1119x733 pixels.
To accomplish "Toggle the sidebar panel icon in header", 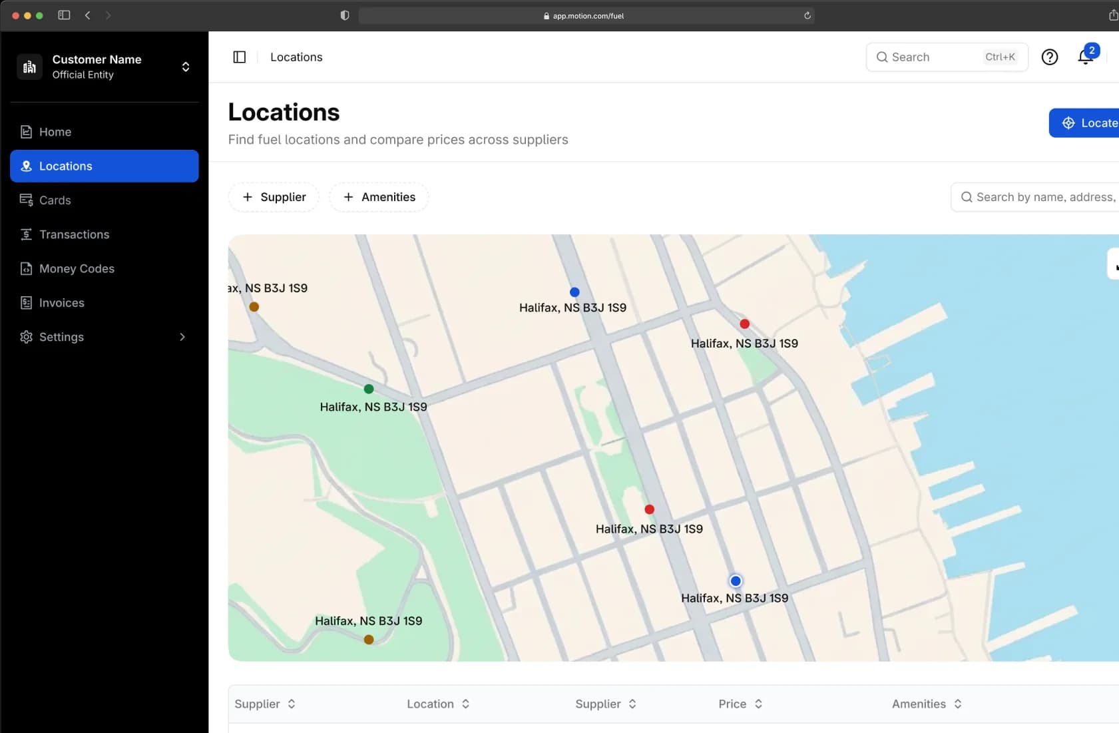I will (240, 57).
